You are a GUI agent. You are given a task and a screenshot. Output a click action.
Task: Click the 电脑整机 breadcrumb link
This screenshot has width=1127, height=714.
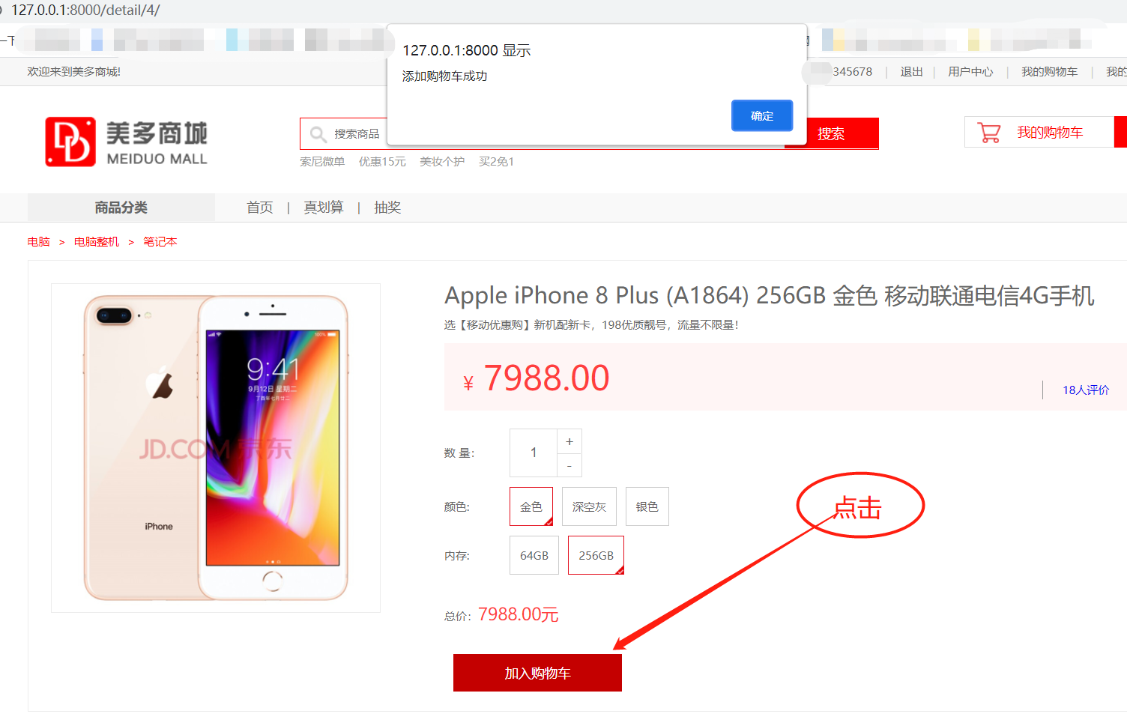[x=97, y=242]
